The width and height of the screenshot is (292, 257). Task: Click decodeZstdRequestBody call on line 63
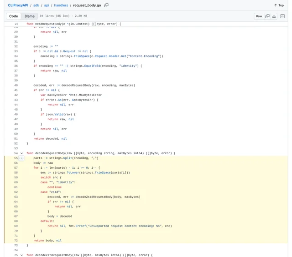point(94,197)
